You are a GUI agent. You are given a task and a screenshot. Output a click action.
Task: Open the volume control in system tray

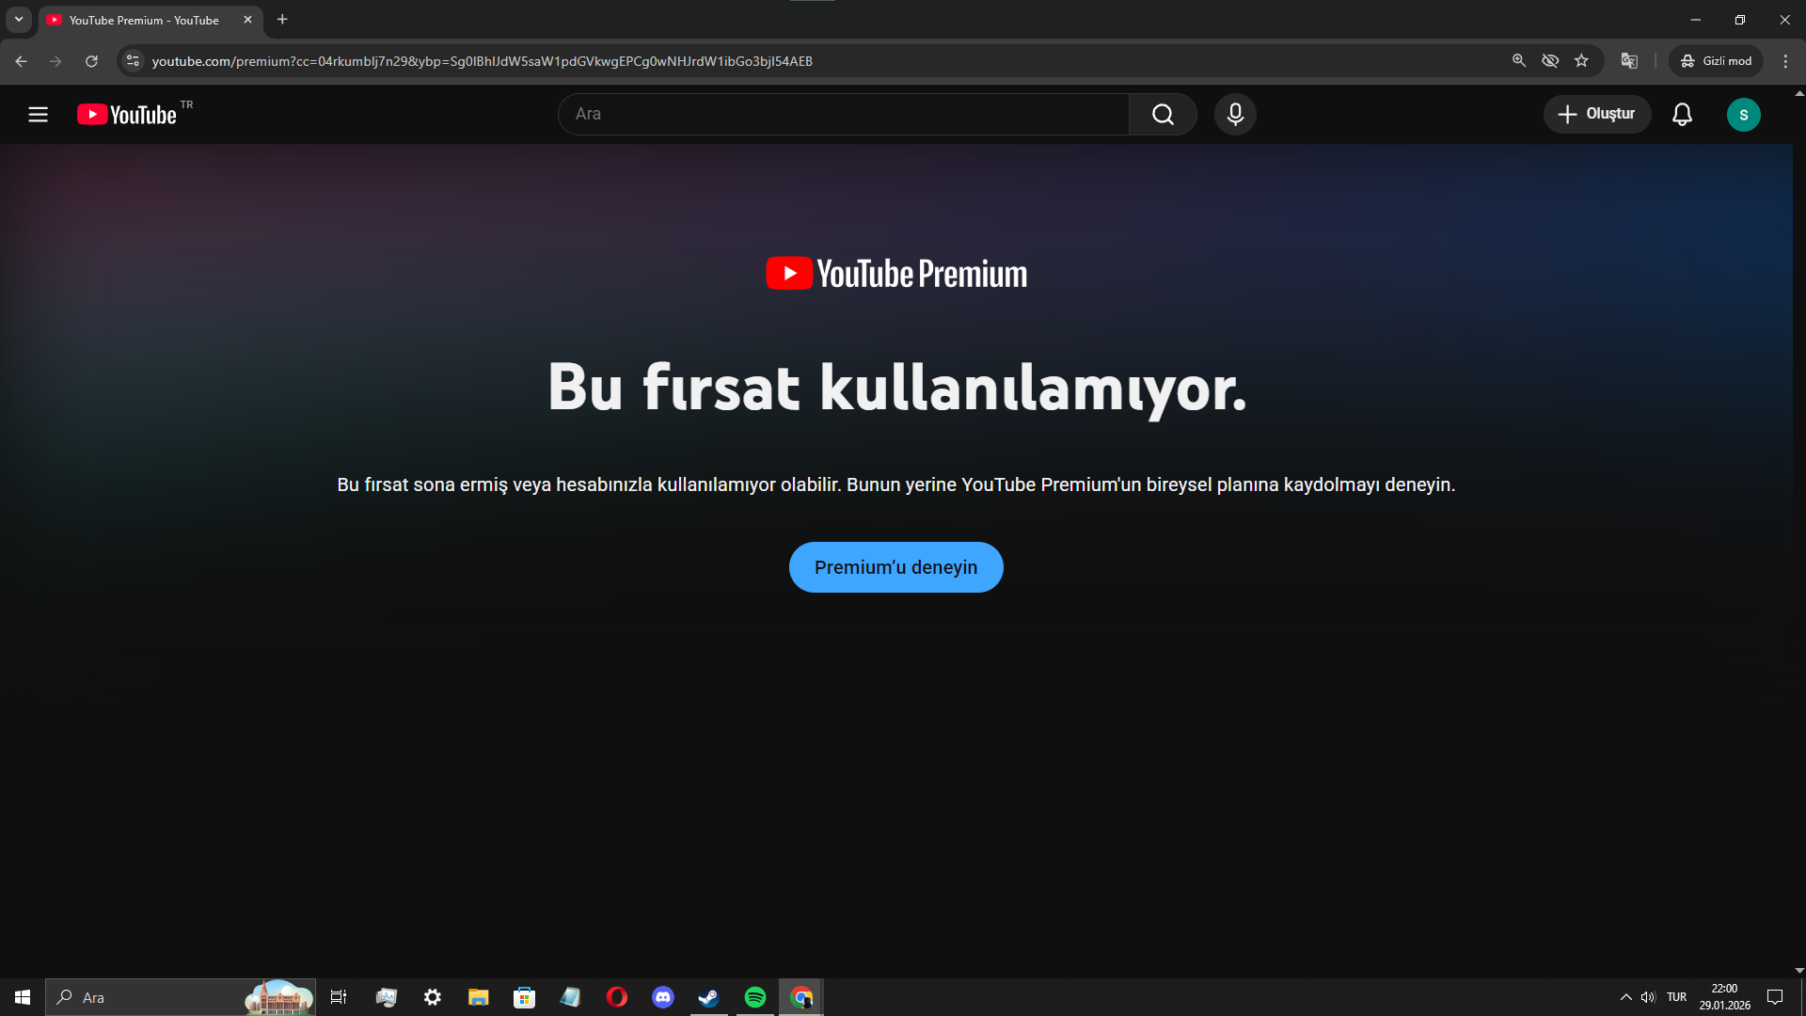(1648, 997)
